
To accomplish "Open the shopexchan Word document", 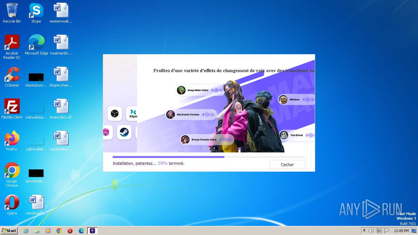I will pos(61,77).
